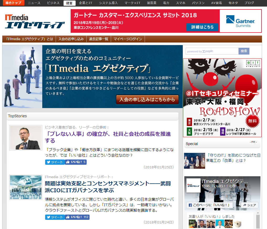The width and height of the screenshot is (267, 229).
Task: Open the 企業とIT tab
Action: click(x=86, y=3)
